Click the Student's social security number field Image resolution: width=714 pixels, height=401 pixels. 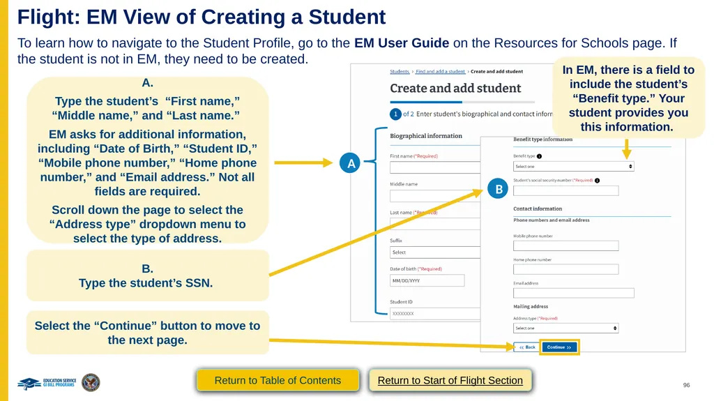tap(565, 190)
